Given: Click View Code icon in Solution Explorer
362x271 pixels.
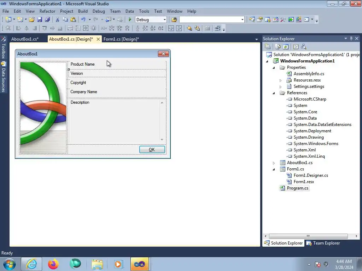Looking at the screenshot, I should click(x=296, y=47).
